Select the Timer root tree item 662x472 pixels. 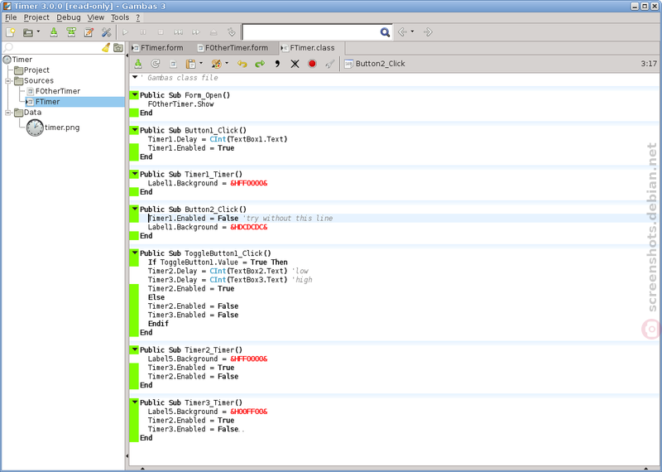point(17,60)
